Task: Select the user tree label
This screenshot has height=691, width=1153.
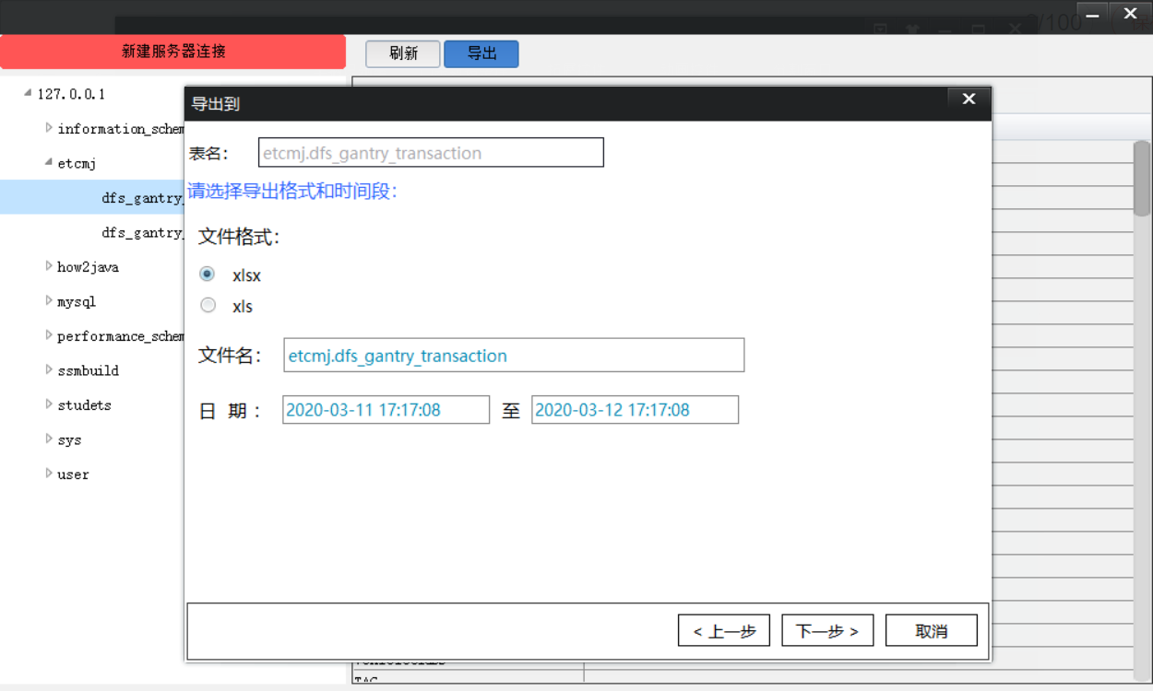Action: point(73,474)
